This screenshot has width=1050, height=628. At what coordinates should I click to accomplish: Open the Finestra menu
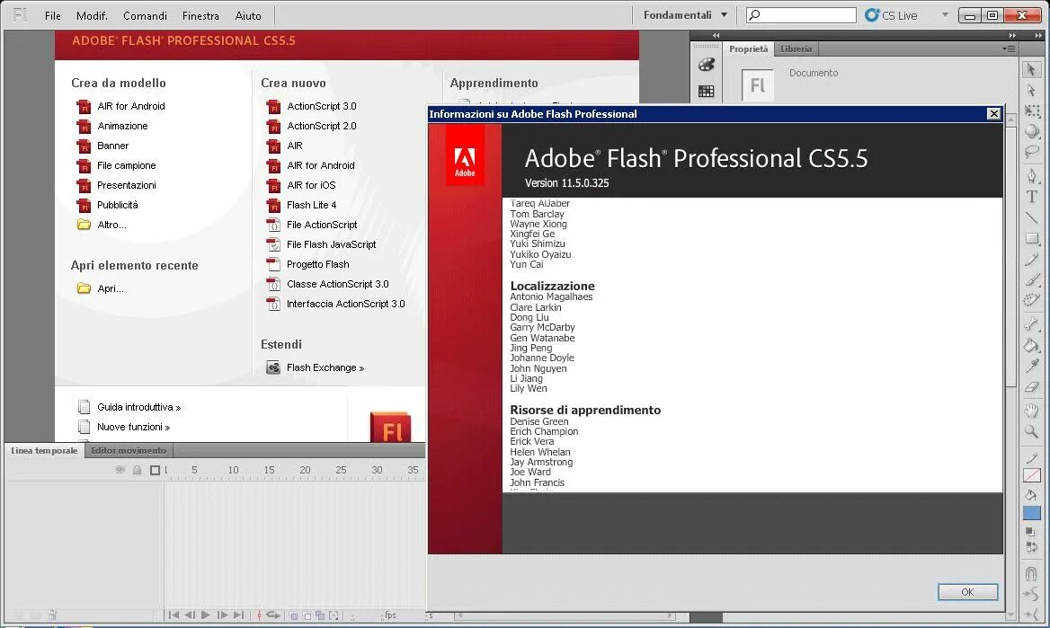pos(200,15)
